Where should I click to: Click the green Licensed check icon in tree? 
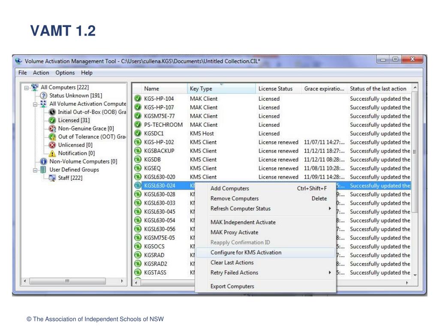(x=52, y=120)
